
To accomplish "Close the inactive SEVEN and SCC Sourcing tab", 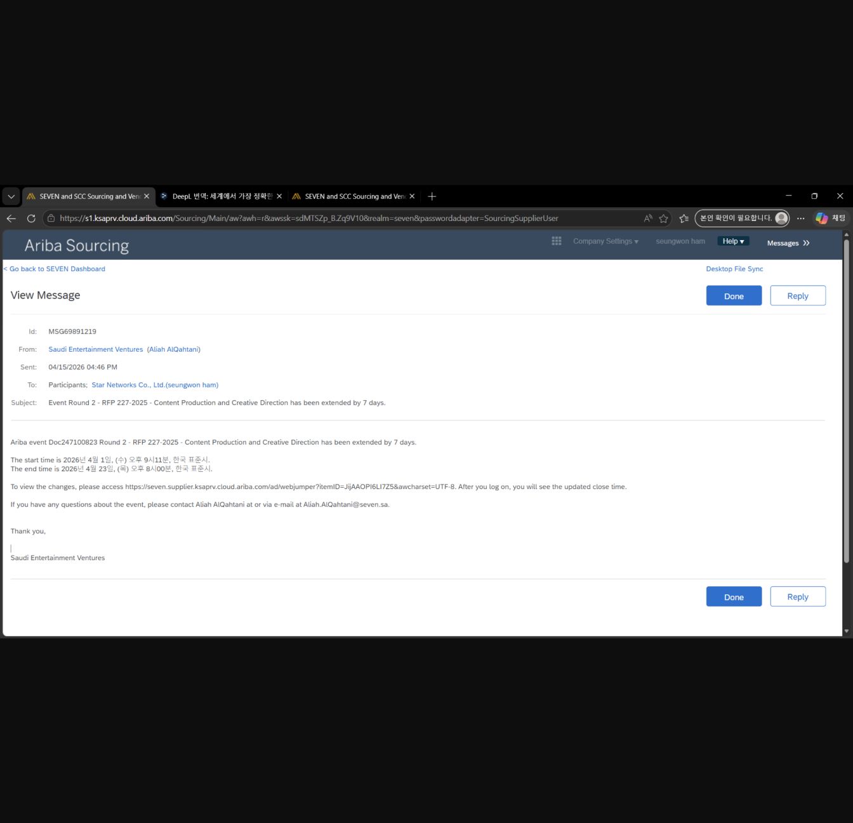I will pos(412,197).
